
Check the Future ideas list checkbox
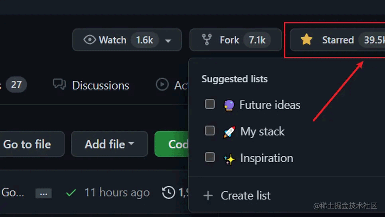(x=210, y=104)
